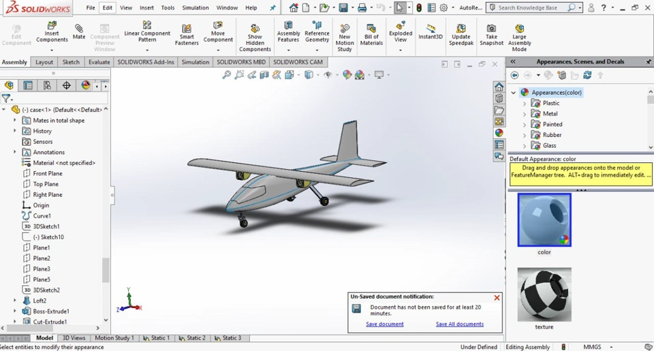This screenshot has height=351, width=654.
Task: Toggle the Instant3D tool
Action: (x=431, y=32)
